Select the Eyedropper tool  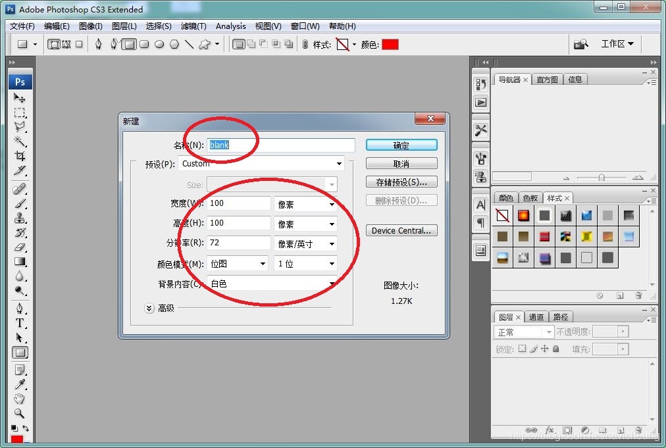tap(20, 384)
